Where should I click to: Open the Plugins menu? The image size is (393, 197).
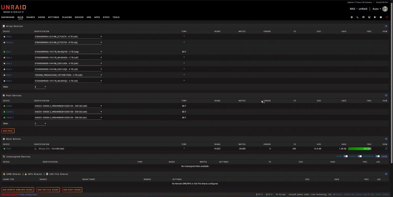coord(67,17)
